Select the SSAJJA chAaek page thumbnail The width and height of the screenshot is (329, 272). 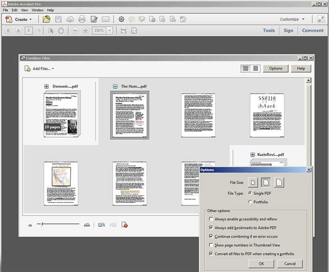pyautogui.click(x=267, y=116)
